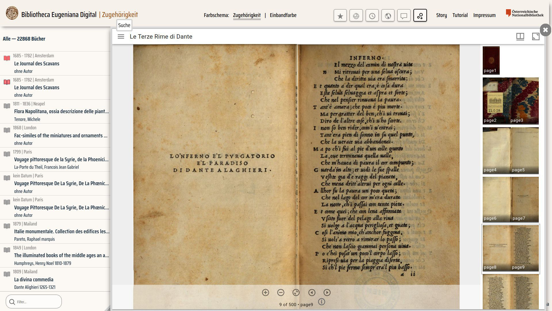Viewport: 552px width, 311px height.
Task: Select the page9 thumbnail
Action: 525,248
